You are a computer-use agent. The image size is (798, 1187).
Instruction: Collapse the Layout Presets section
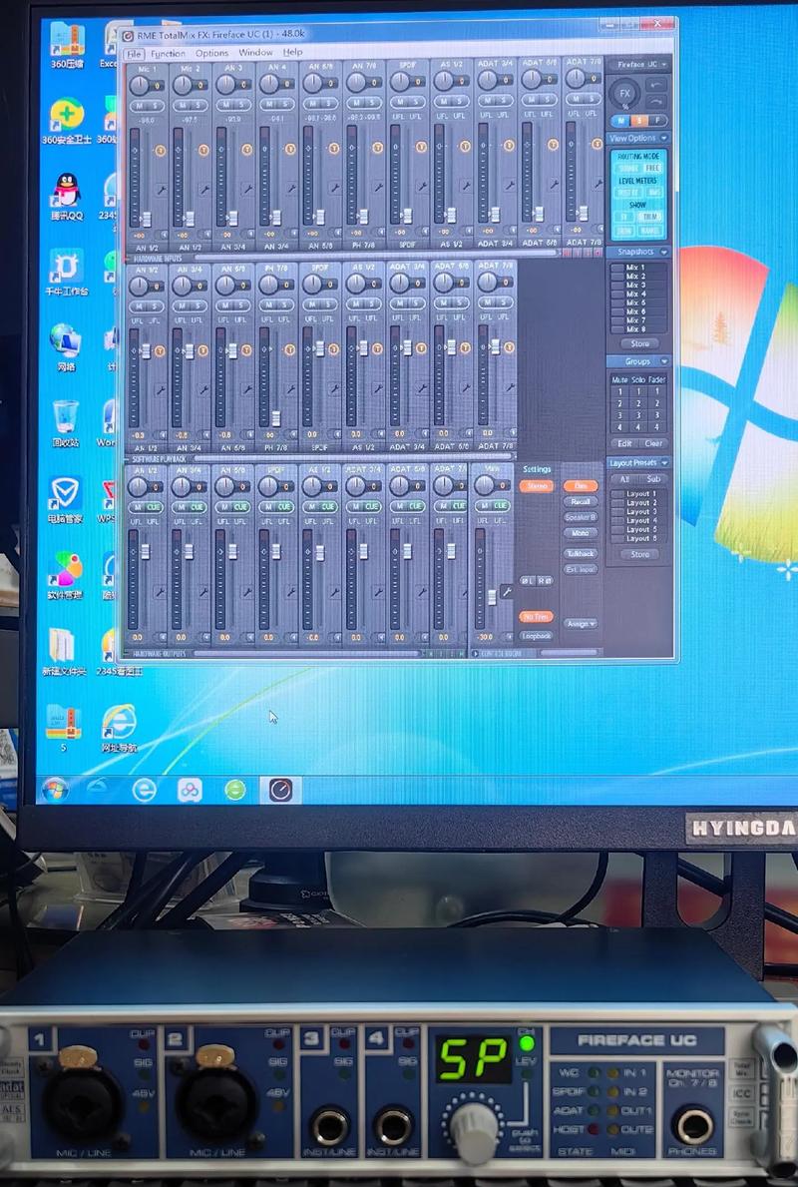tap(663, 463)
